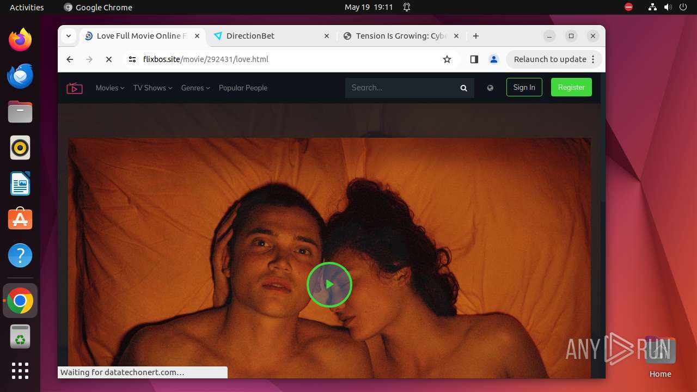Expand the Movies menu
697x392 pixels.
pyautogui.click(x=110, y=88)
